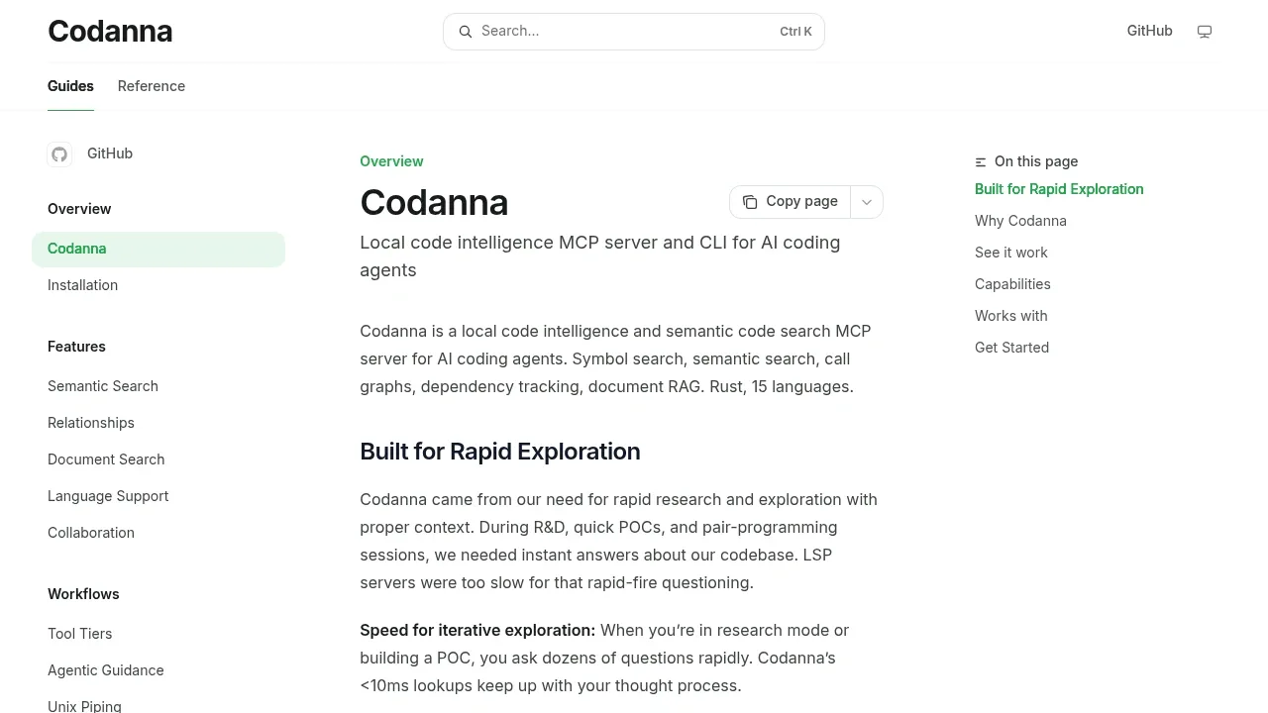
Task: Click the search magnifier icon
Action: 465,32
